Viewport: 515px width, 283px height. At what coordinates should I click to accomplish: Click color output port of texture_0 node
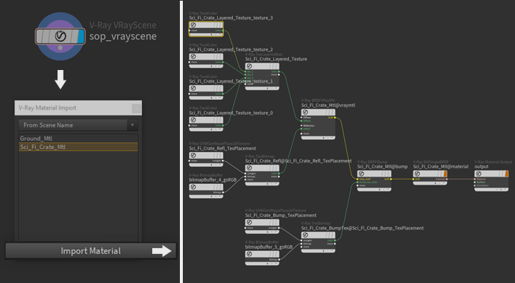223,125
